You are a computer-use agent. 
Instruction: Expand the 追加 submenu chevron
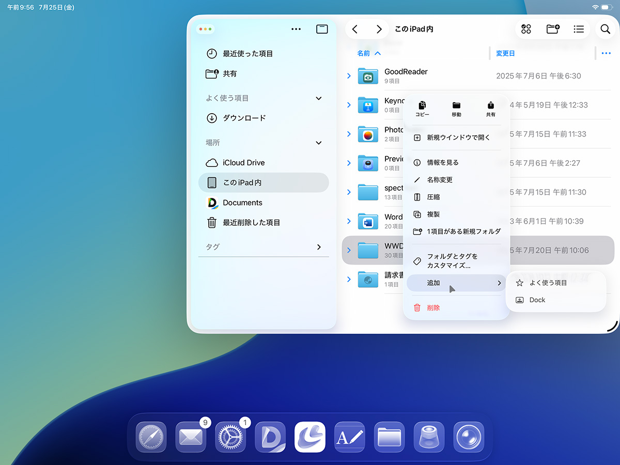click(x=499, y=283)
